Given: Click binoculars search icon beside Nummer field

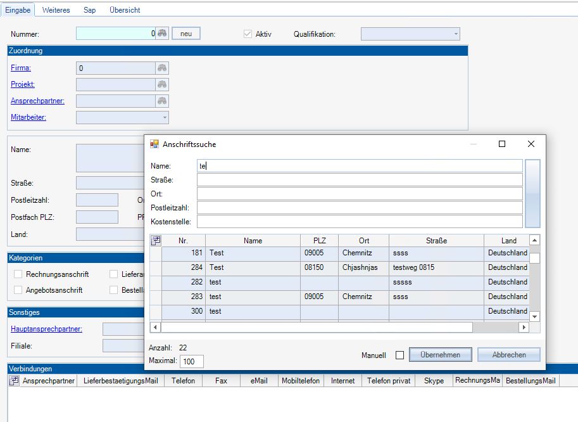Looking at the screenshot, I should tap(162, 34).
